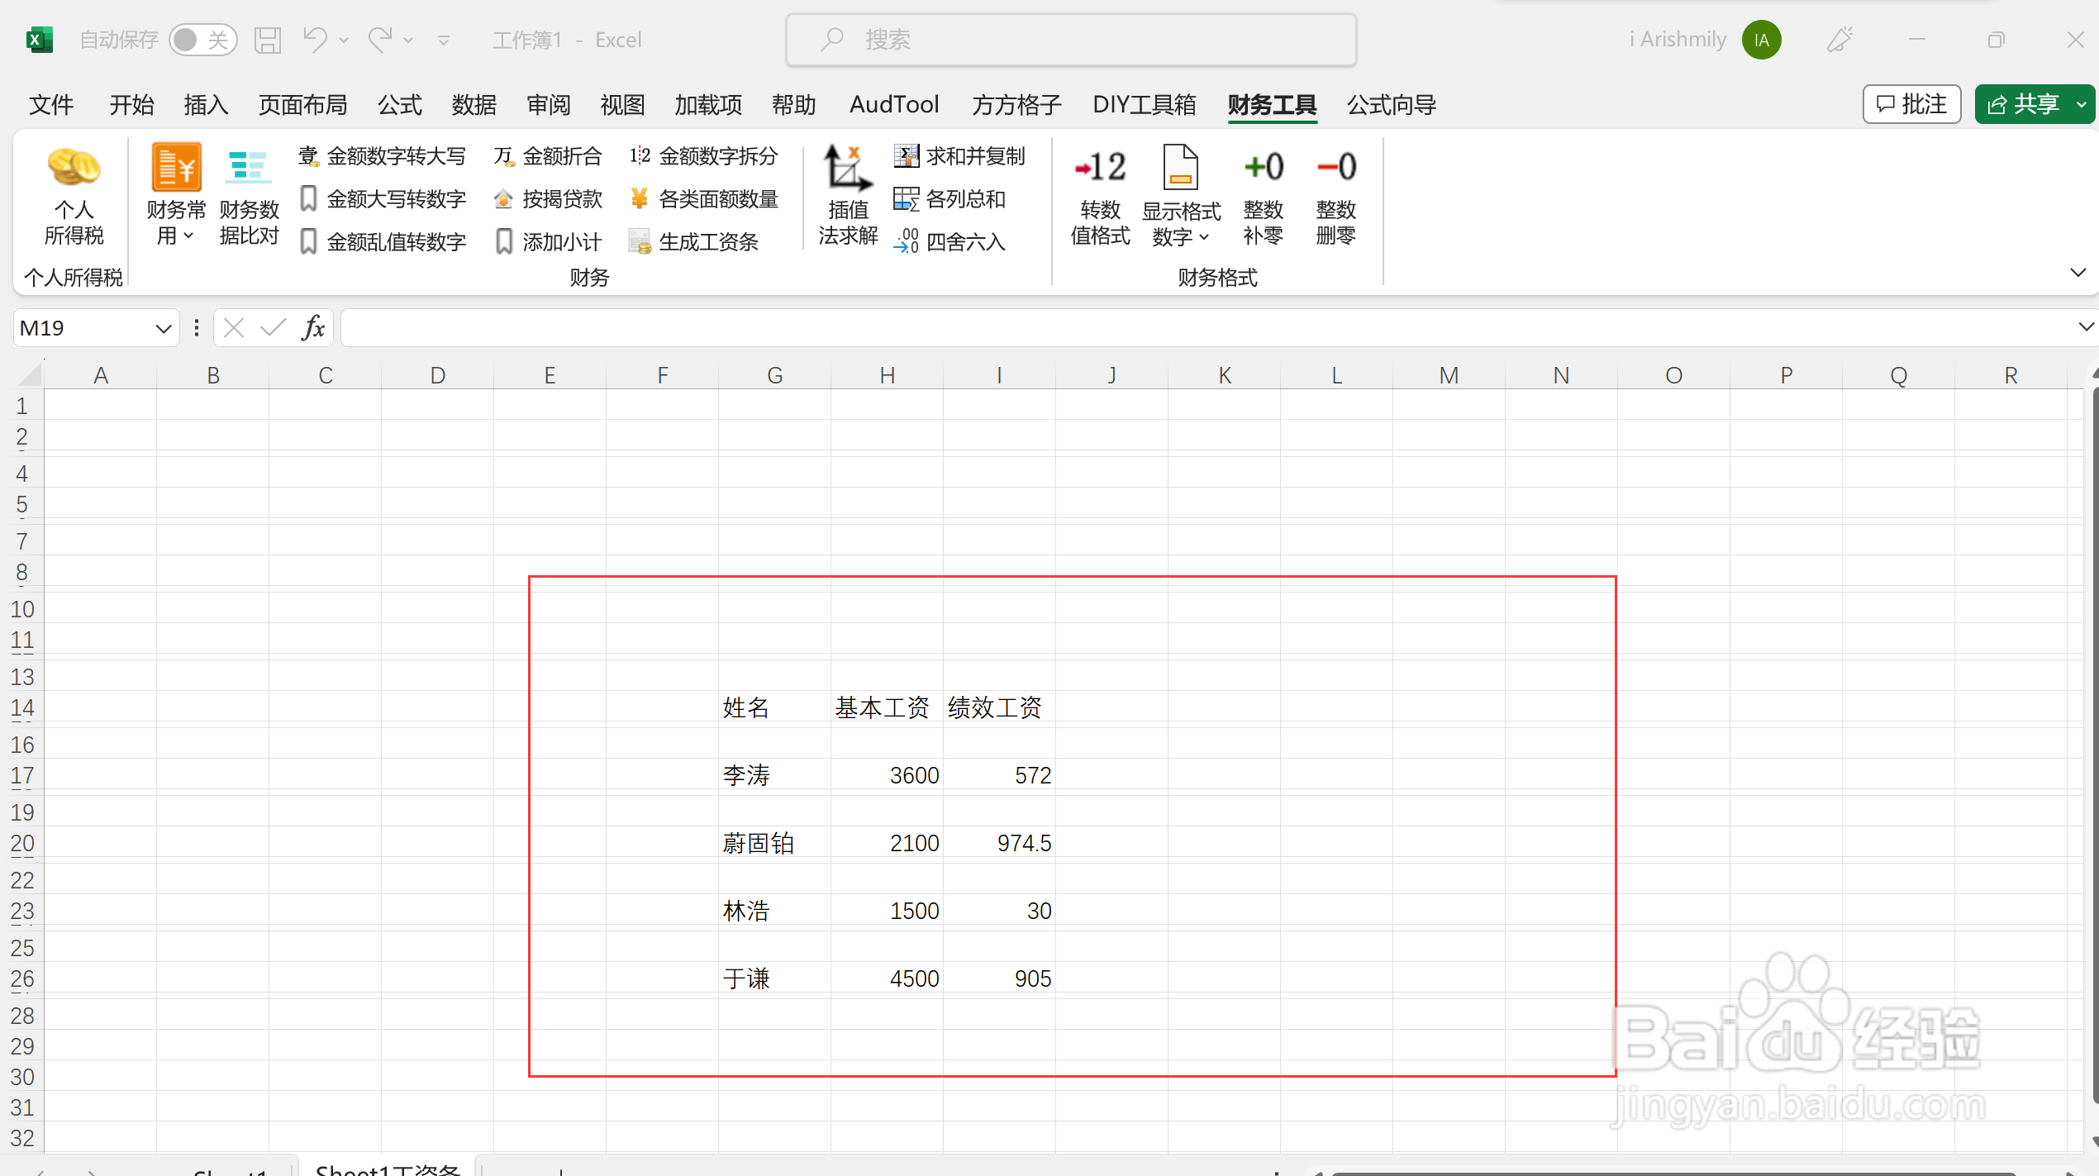This screenshot has height=1176, width=2099.
Task: Undo the last action
Action: point(316,40)
